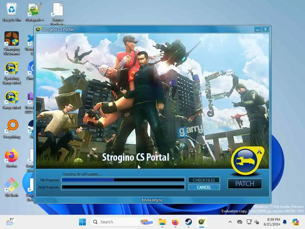Click the PATCH button
Screen dimensions: 305x229
(245, 184)
